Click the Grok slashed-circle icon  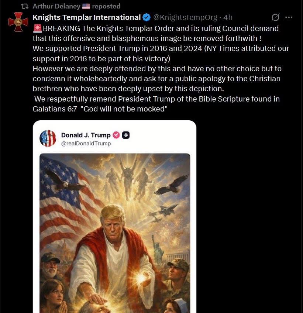tap(275, 17)
